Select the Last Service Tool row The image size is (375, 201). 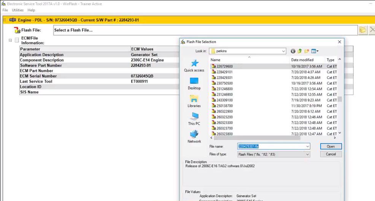[x=99, y=81]
